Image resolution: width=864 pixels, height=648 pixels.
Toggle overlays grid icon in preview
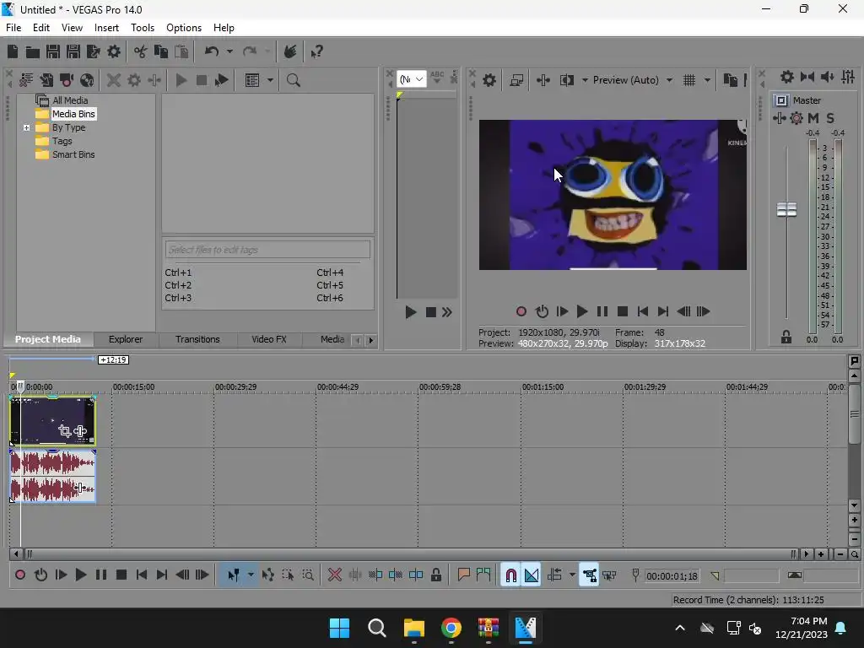pos(689,80)
